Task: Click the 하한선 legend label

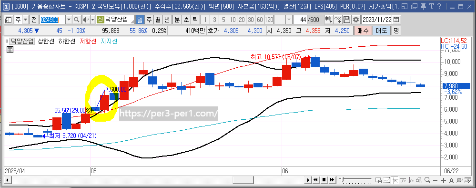Action: (67, 42)
